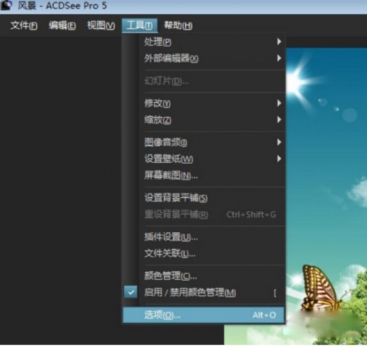Expand the 设置壁纸(W) submenu arrow

[x=279, y=158]
